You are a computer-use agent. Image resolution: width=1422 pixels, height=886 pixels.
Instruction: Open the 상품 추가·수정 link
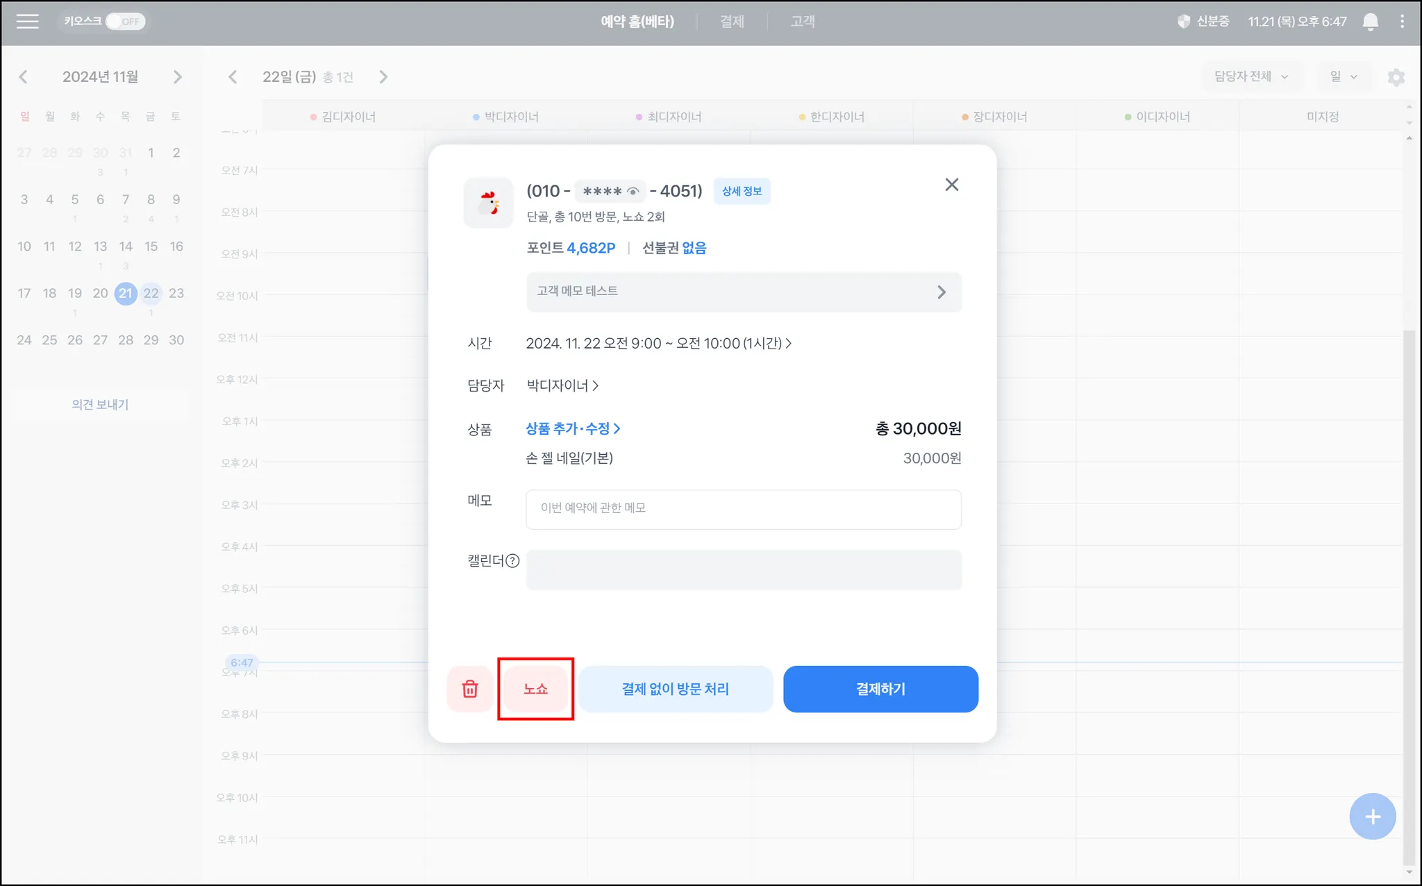(x=572, y=429)
